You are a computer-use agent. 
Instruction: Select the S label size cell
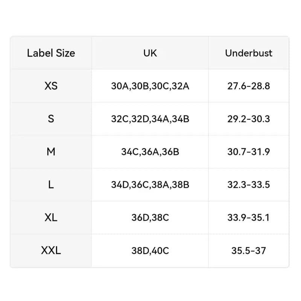(x=51, y=119)
